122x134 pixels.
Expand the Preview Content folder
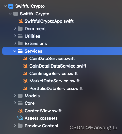click(15, 126)
